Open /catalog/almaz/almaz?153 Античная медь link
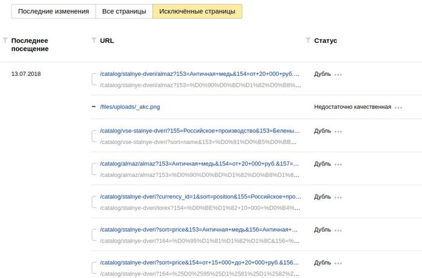Screen dimensions: 422x278 (x=199, y=164)
